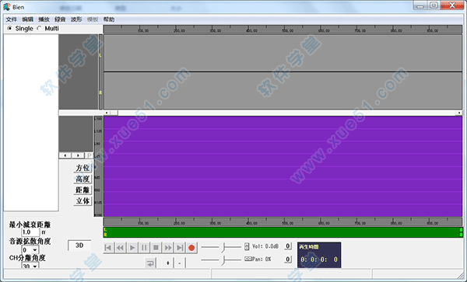Select the Multi radio button
Viewport: 467px width, 282px height.
point(39,29)
